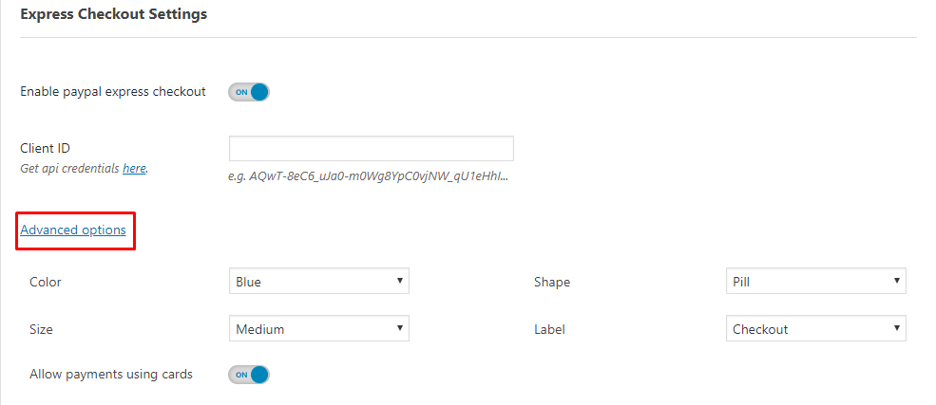This screenshot has width=936, height=405.
Task: Click the Shape field label
Action: coord(552,282)
